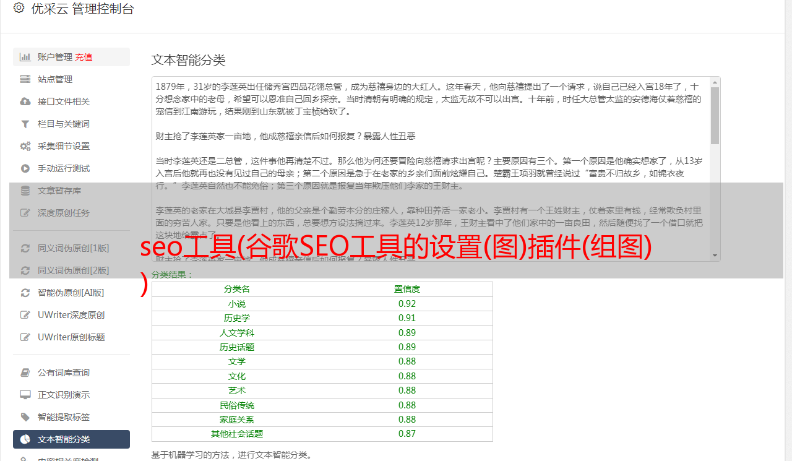Image resolution: width=792 pixels, height=461 pixels.
Task: Click the 0.92 confidence value
Action: pos(407,304)
